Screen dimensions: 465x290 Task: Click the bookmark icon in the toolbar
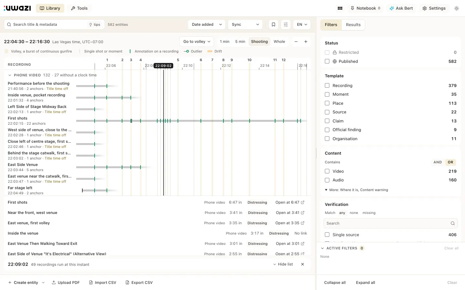[x=274, y=24]
